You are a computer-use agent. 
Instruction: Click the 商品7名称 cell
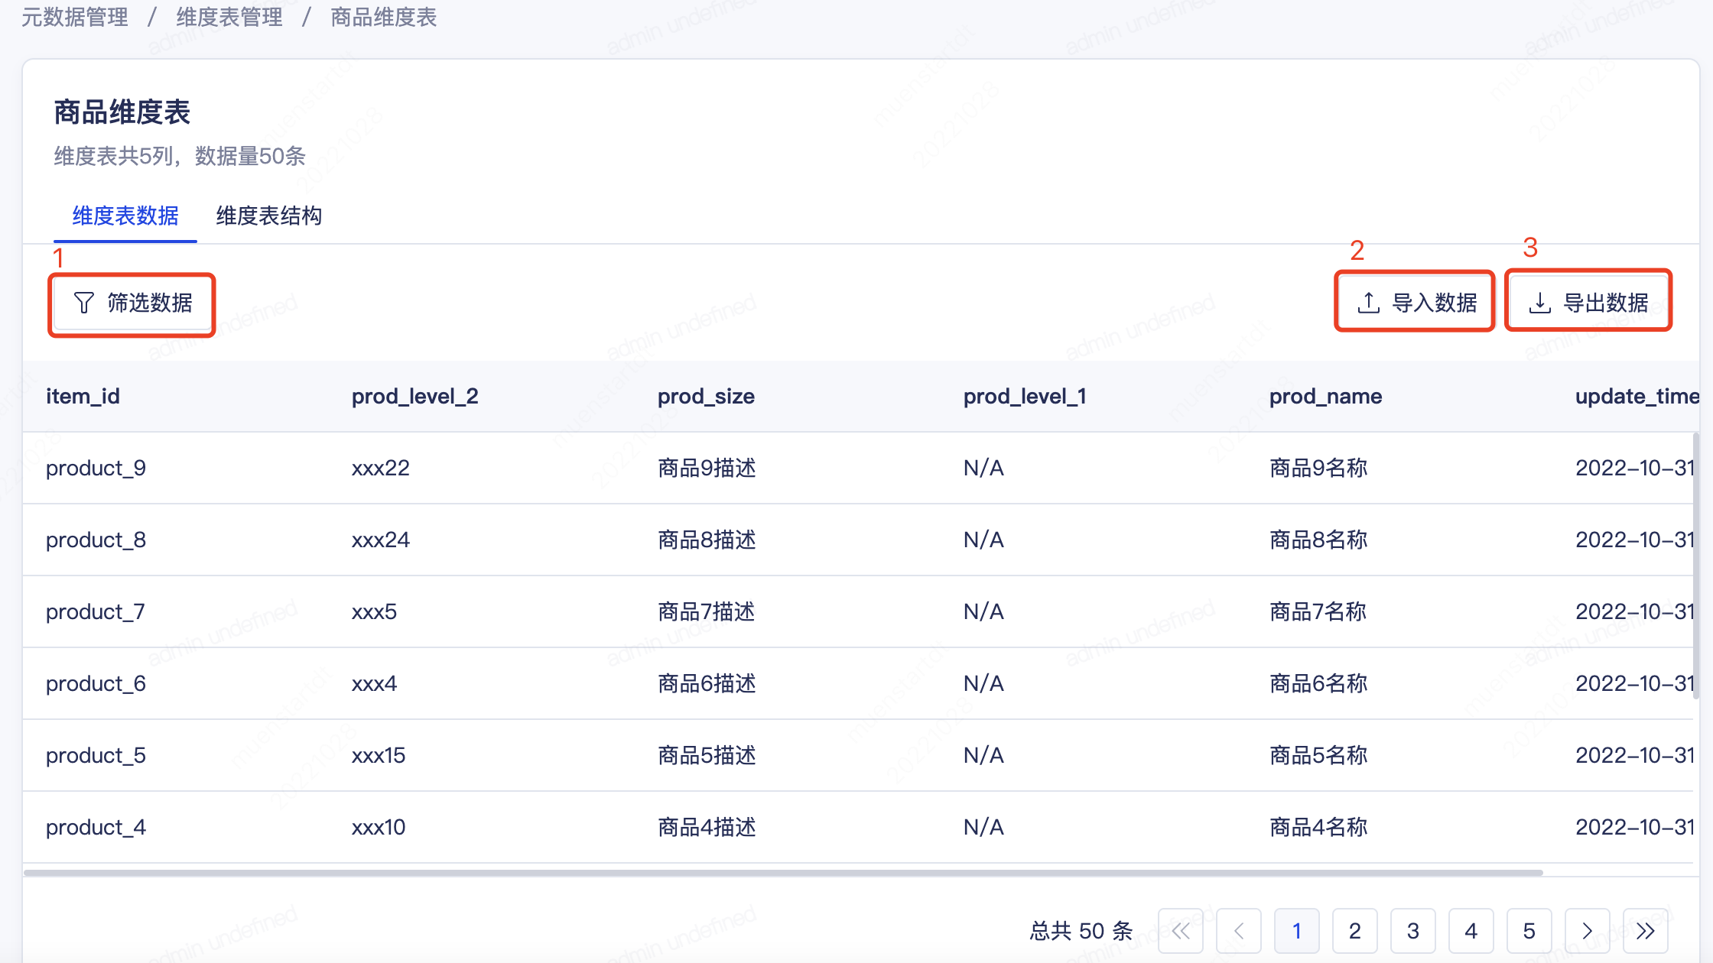[1318, 611]
